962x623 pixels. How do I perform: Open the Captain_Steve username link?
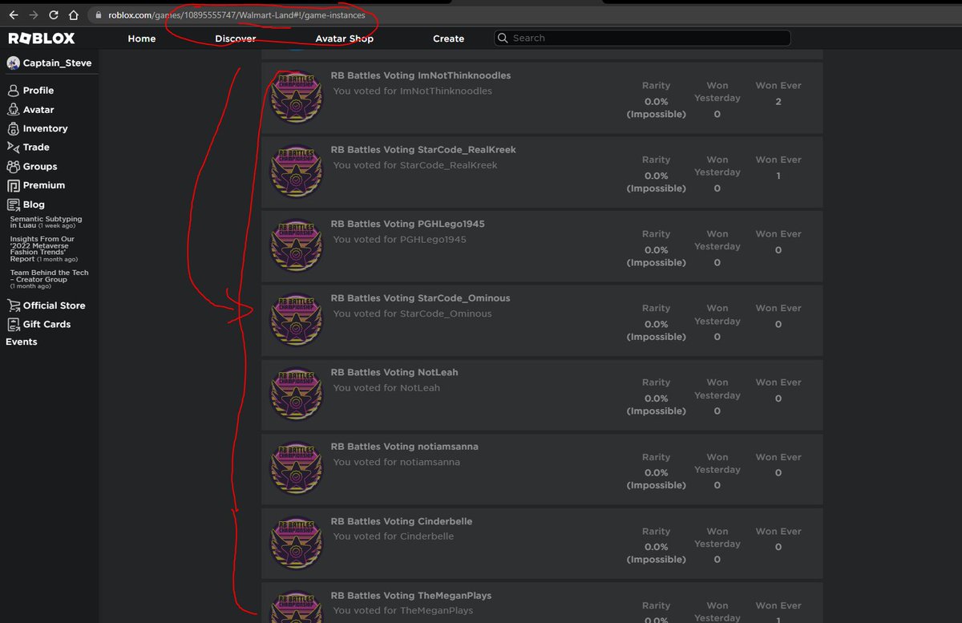[57, 63]
